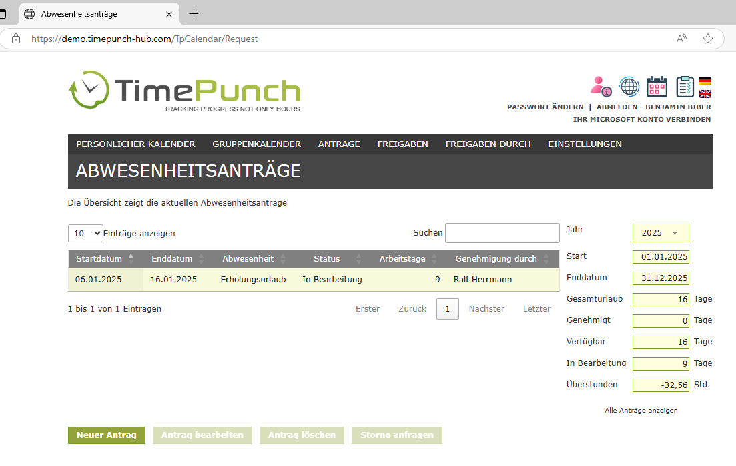Image resolution: width=736 pixels, height=466 pixels.
Task: Open the entries-per-page dropdown showing 10
Action: (x=85, y=234)
